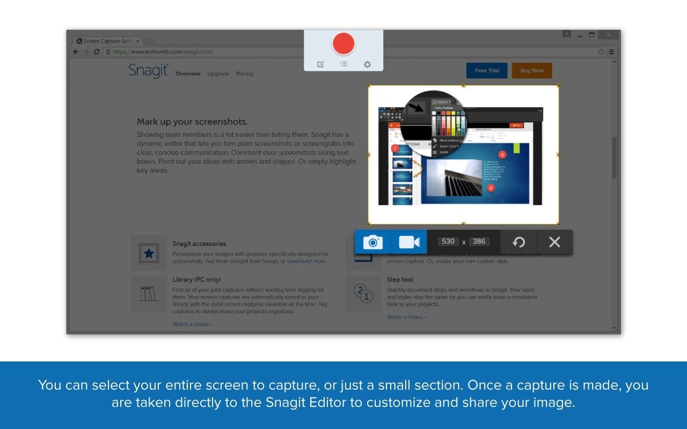
Task: Click the browser back arrow
Action: (x=75, y=51)
